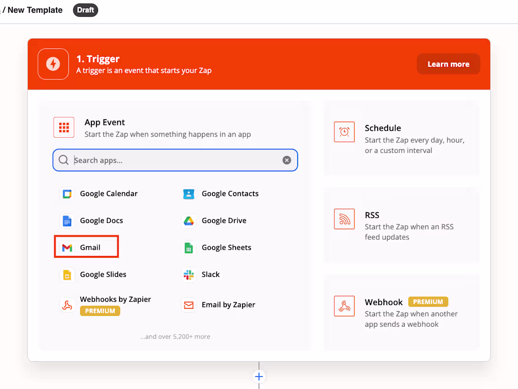Click the plus to add a Zap step
This screenshot has height=389, width=518.
click(x=259, y=376)
